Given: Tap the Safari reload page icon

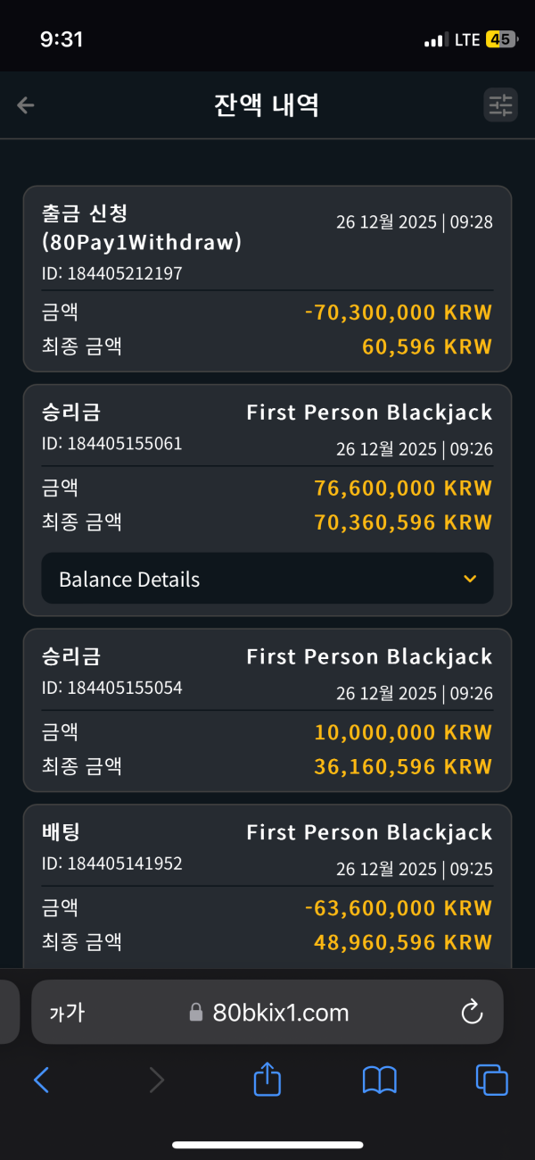Looking at the screenshot, I should (x=471, y=1012).
